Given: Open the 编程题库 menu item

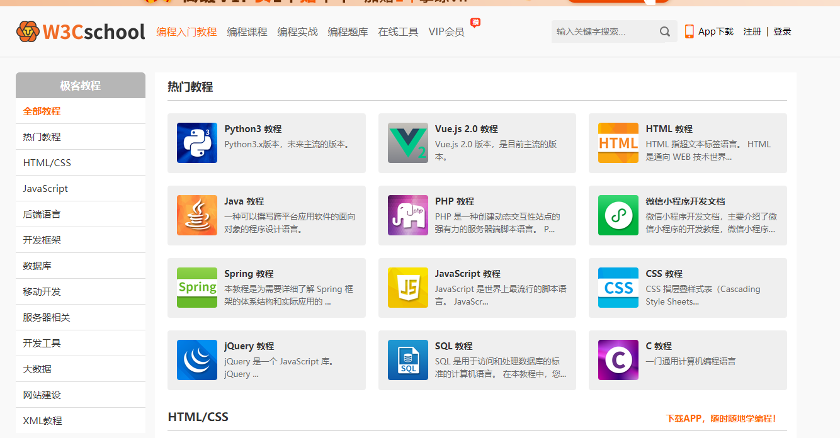Looking at the screenshot, I should click(348, 31).
